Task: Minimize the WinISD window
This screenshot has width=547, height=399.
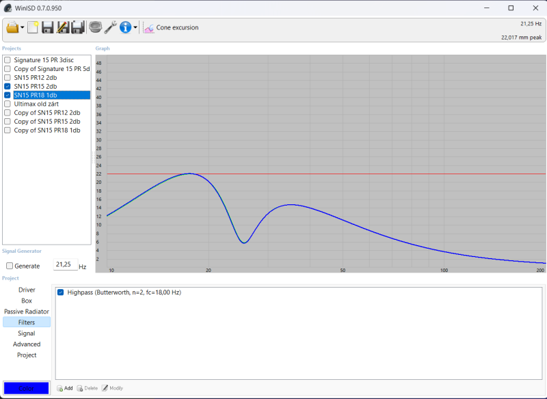Action: click(x=487, y=8)
